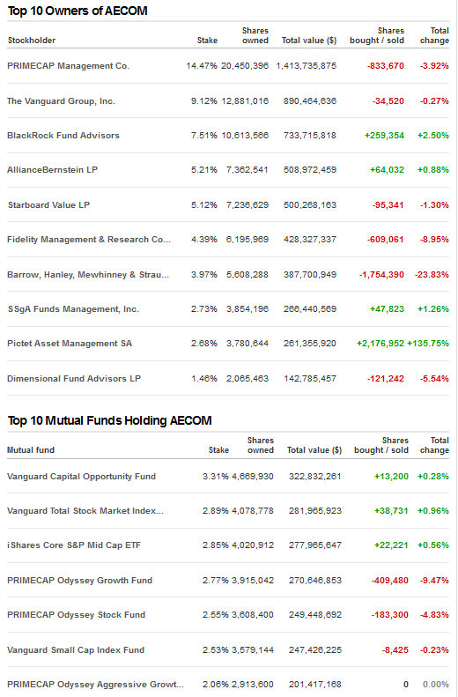Click Pictet total change +135.75%
Viewport: 458px width, 697px height.
pyautogui.click(x=428, y=344)
